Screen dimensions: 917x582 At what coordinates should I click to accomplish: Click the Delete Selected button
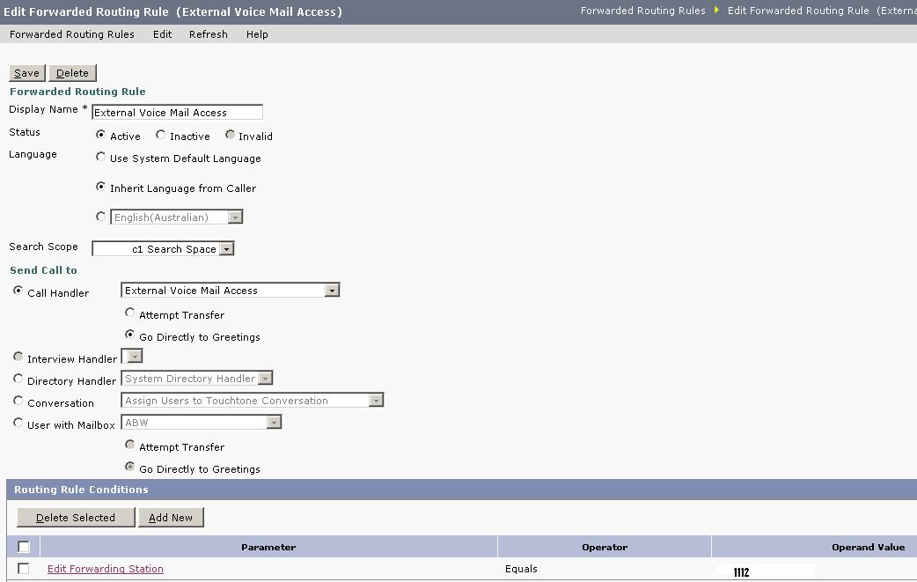coord(76,518)
